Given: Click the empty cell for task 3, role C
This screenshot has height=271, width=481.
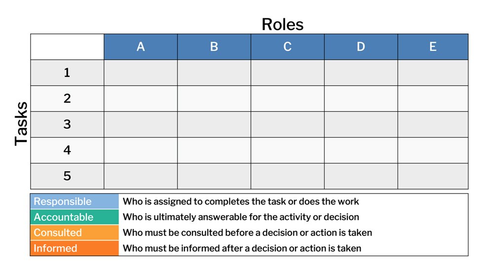Looking at the screenshot, I should (x=288, y=124).
